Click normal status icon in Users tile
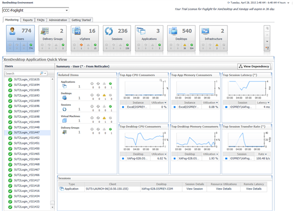 pyautogui.click(x=31, y=45)
